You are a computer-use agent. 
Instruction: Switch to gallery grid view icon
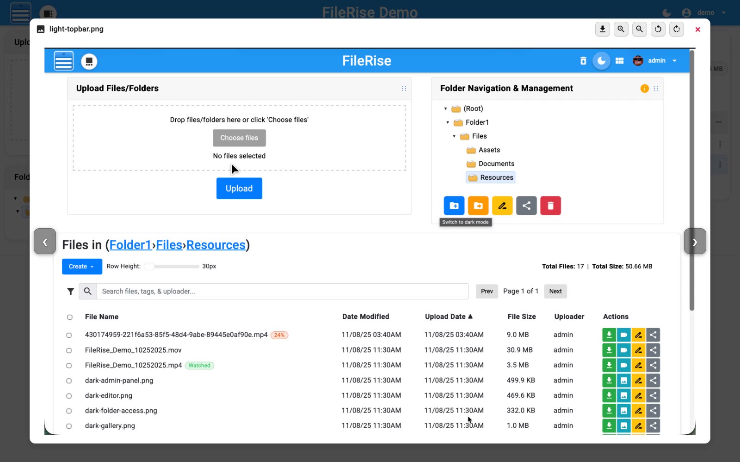pyautogui.click(x=619, y=61)
